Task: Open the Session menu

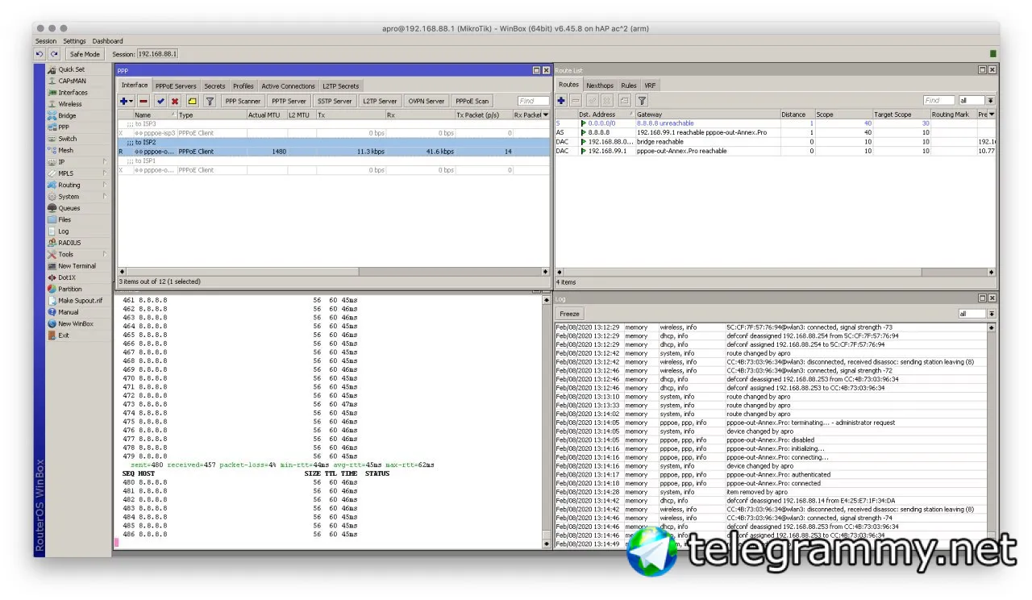Action: coord(46,41)
